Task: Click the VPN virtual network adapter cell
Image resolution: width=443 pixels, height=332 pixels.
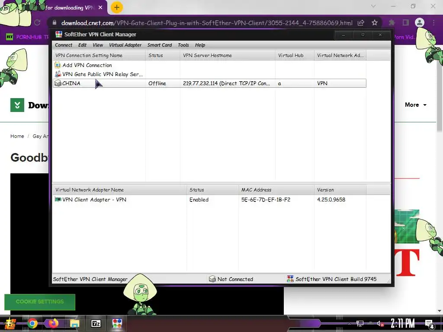Action: [x=322, y=83]
